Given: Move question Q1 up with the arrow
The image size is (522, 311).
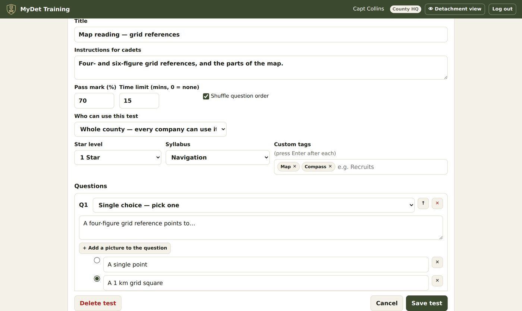Looking at the screenshot, I should pos(423,203).
